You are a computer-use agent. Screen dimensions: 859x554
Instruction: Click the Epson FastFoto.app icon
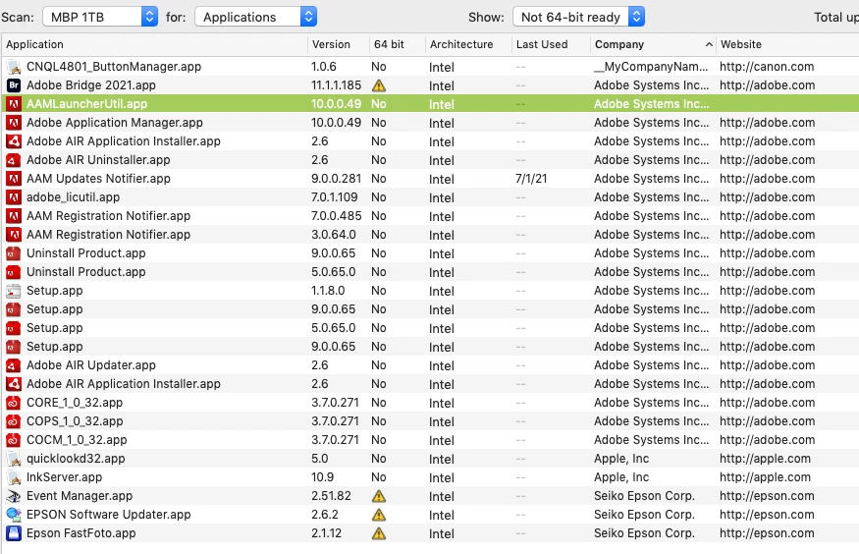click(14, 533)
